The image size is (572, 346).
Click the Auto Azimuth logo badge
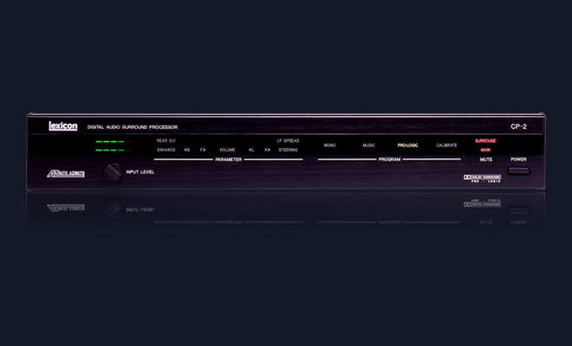point(66,174)
